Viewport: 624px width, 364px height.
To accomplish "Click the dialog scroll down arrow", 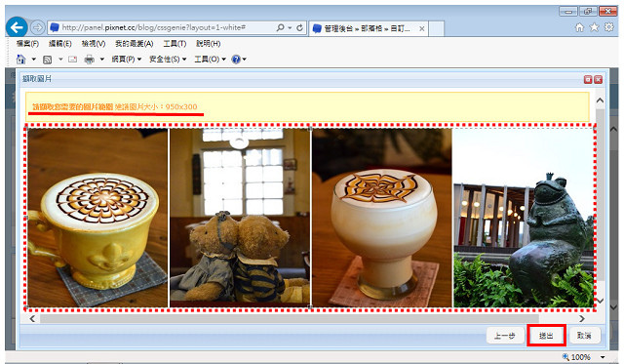I will click(x=600, y=301).
